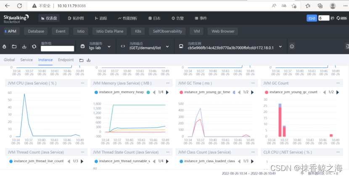Select the Web Browser dashboard button
349x176 pixels.
pyautogui.click(x=223, y=32)
